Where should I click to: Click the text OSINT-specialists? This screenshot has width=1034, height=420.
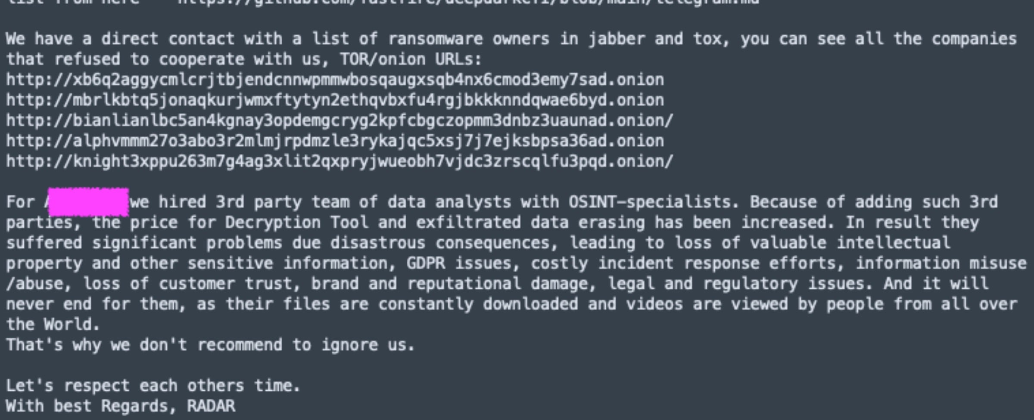pos(653,202)
